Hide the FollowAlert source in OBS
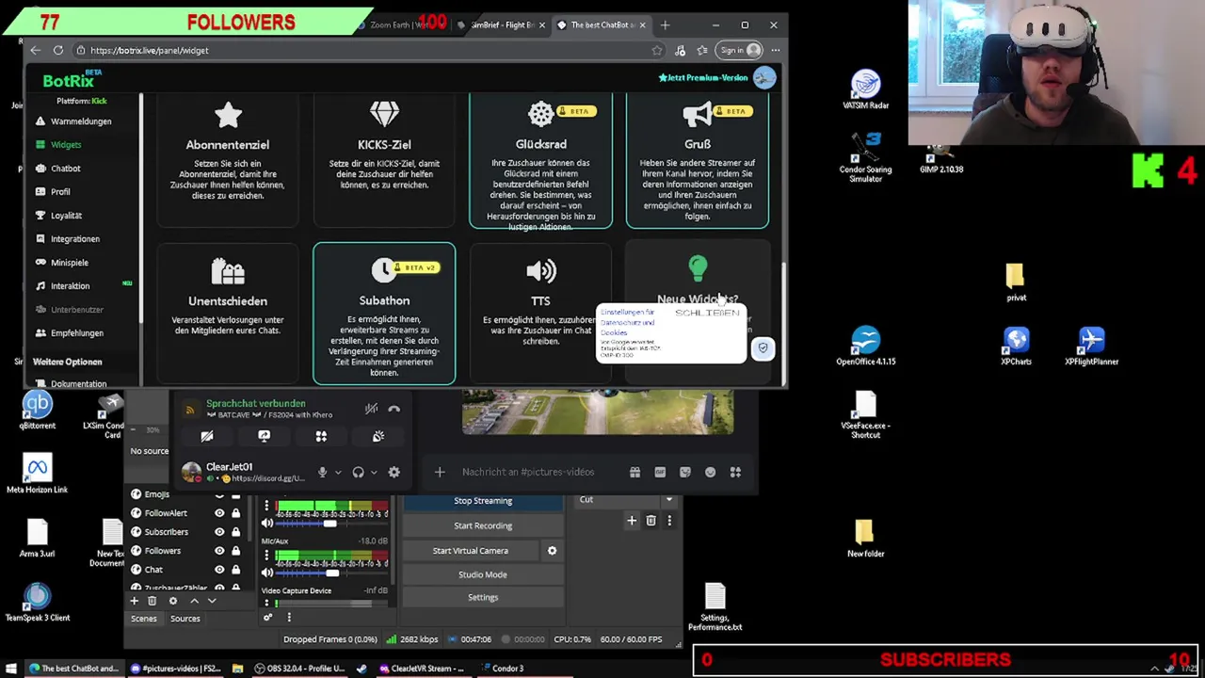The height and width of the screenshot is (678, 1205). point(219,513)
